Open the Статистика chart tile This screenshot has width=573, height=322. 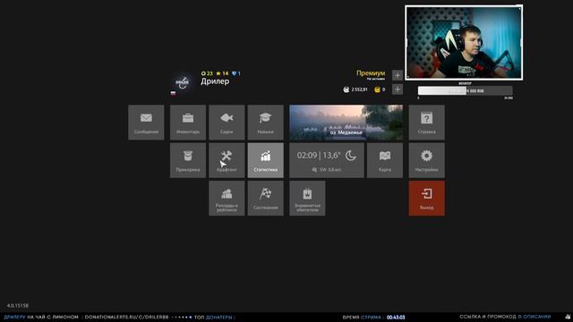265,160
